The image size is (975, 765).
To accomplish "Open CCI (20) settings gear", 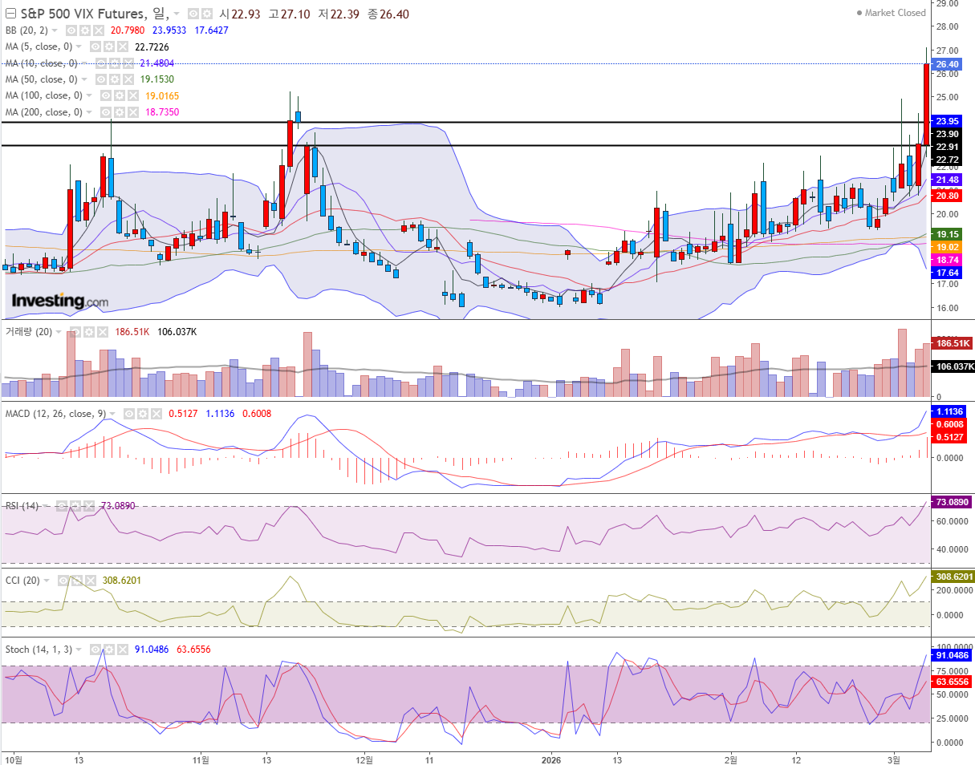I will click(77, 581).
